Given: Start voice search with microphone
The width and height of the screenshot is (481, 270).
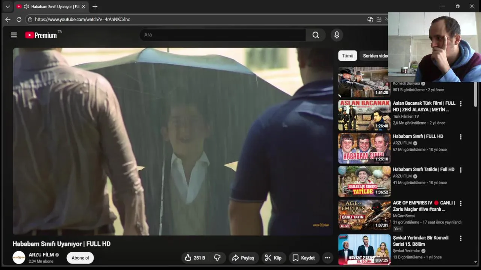Looking at the screenshot, I should 337,35.
